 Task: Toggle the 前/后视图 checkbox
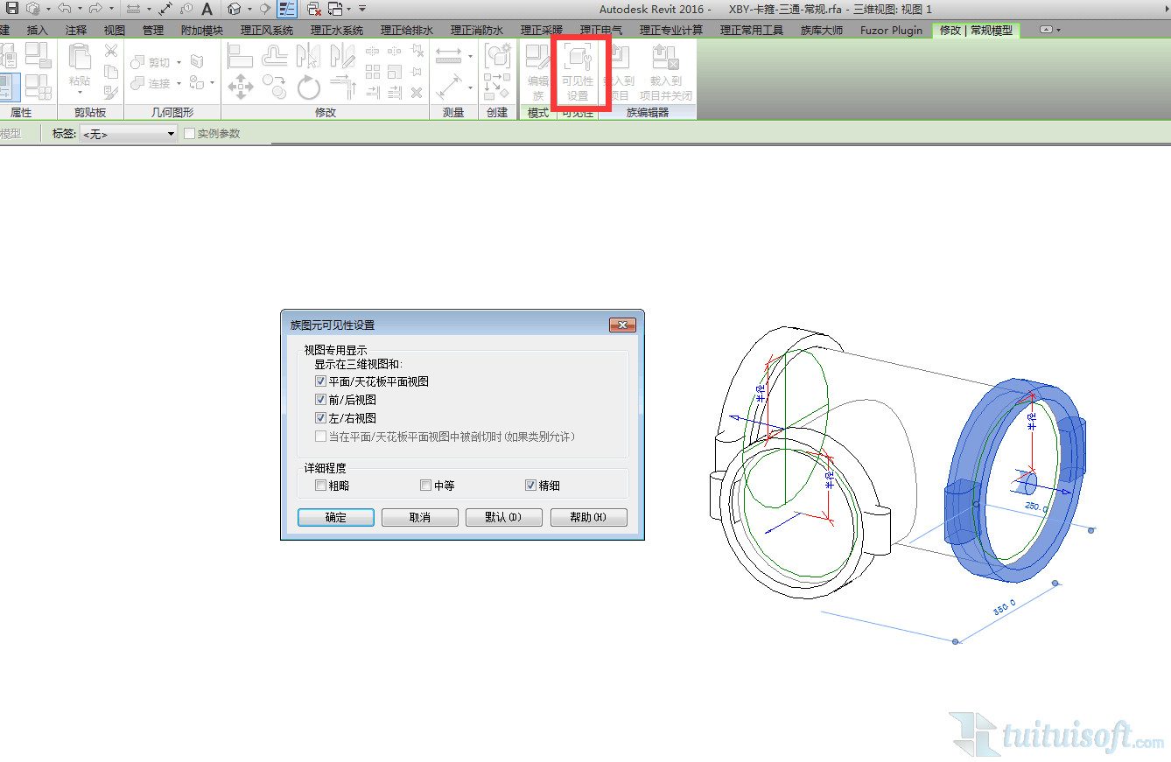[x=320, y=400]
